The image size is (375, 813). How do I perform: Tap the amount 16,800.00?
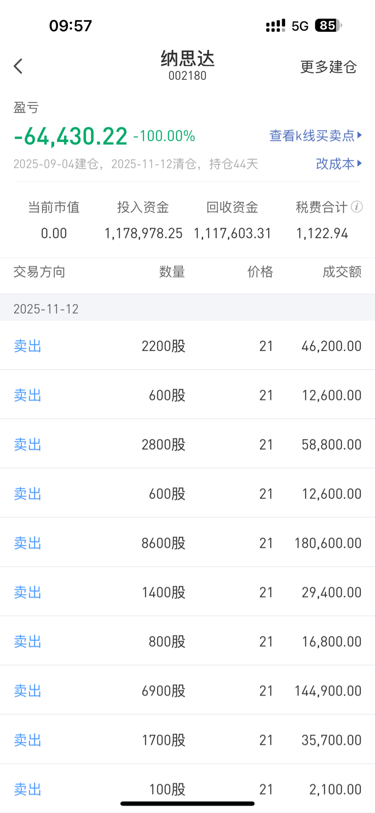tap(332, 642)
